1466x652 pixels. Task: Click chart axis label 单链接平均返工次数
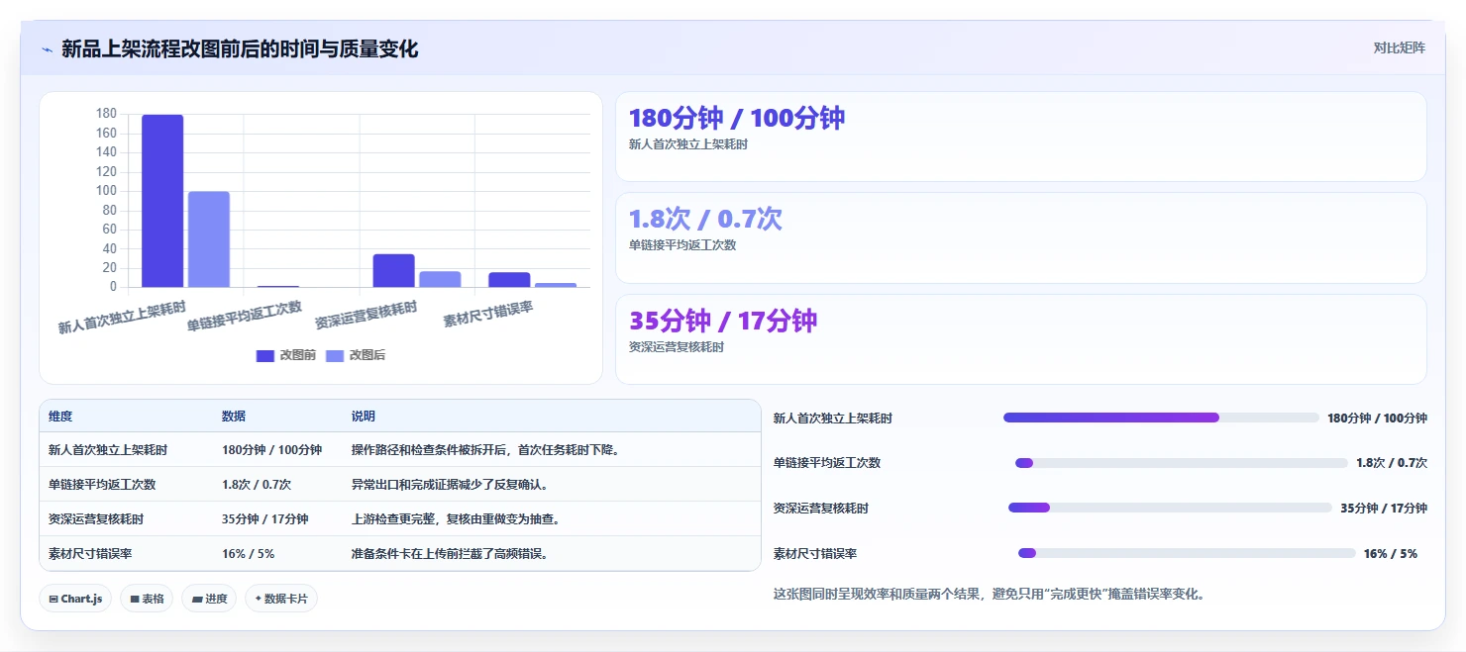point(244,316)
